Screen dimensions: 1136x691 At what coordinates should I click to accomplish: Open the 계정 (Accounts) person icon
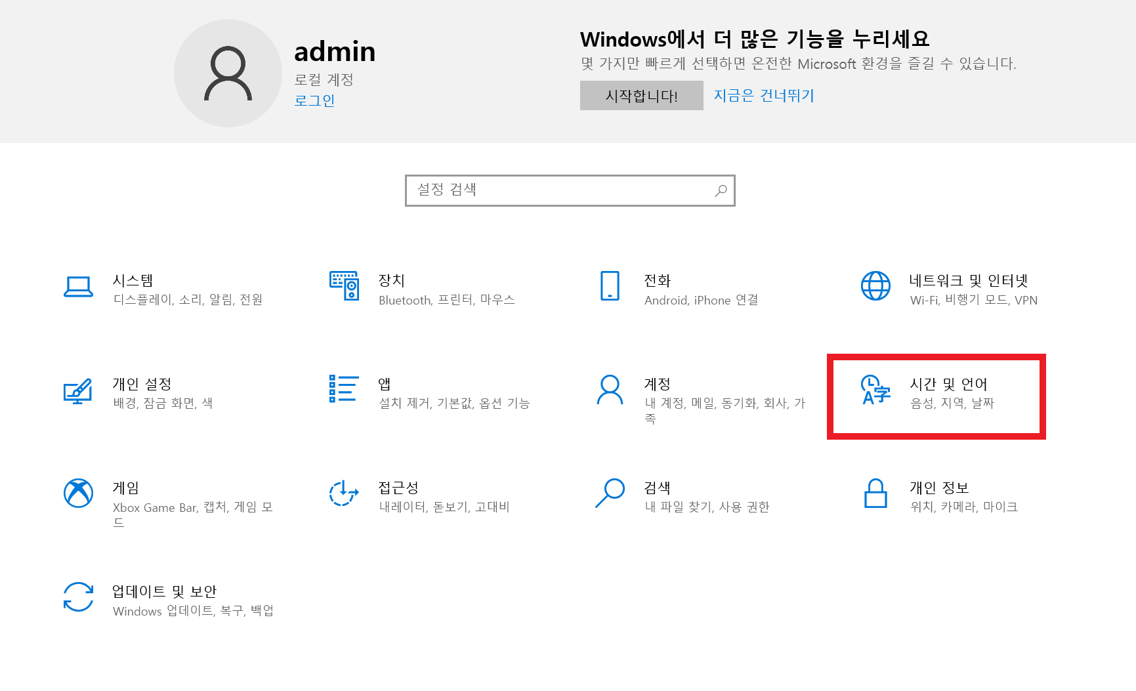coord(610,389)
